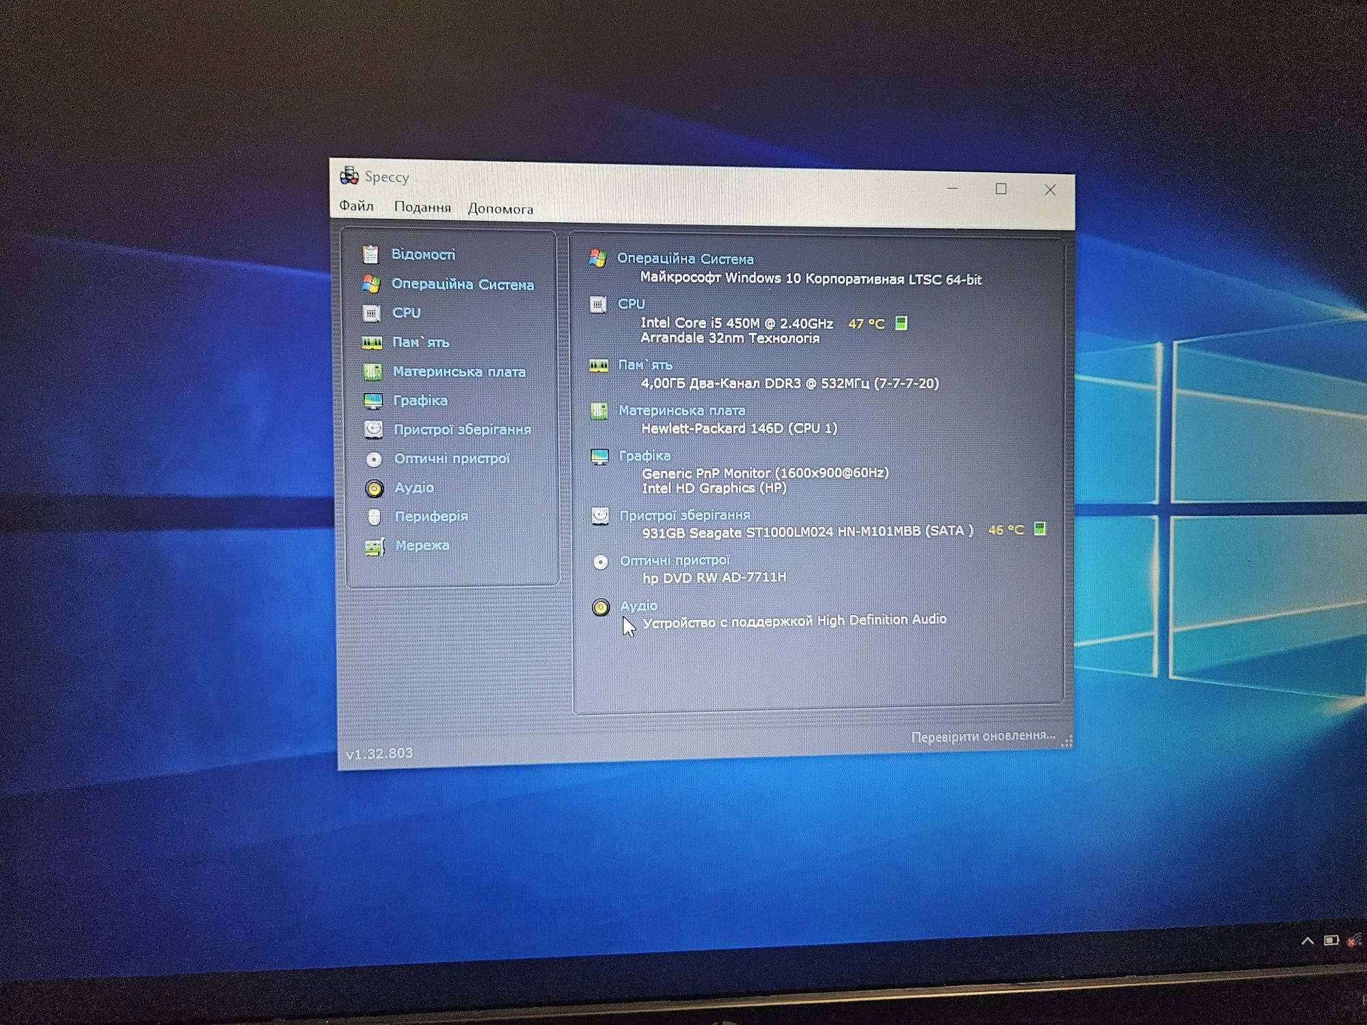Click the CPU chip icon in sidebar

click(x=372, y=313)
